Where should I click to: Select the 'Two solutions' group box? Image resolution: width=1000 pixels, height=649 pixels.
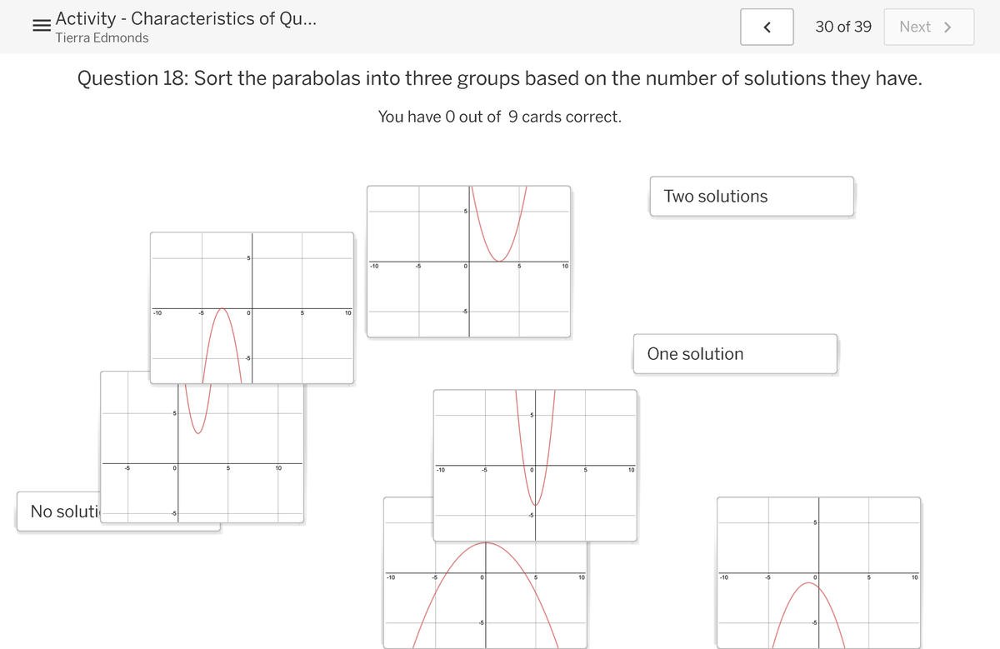point(751,196)
